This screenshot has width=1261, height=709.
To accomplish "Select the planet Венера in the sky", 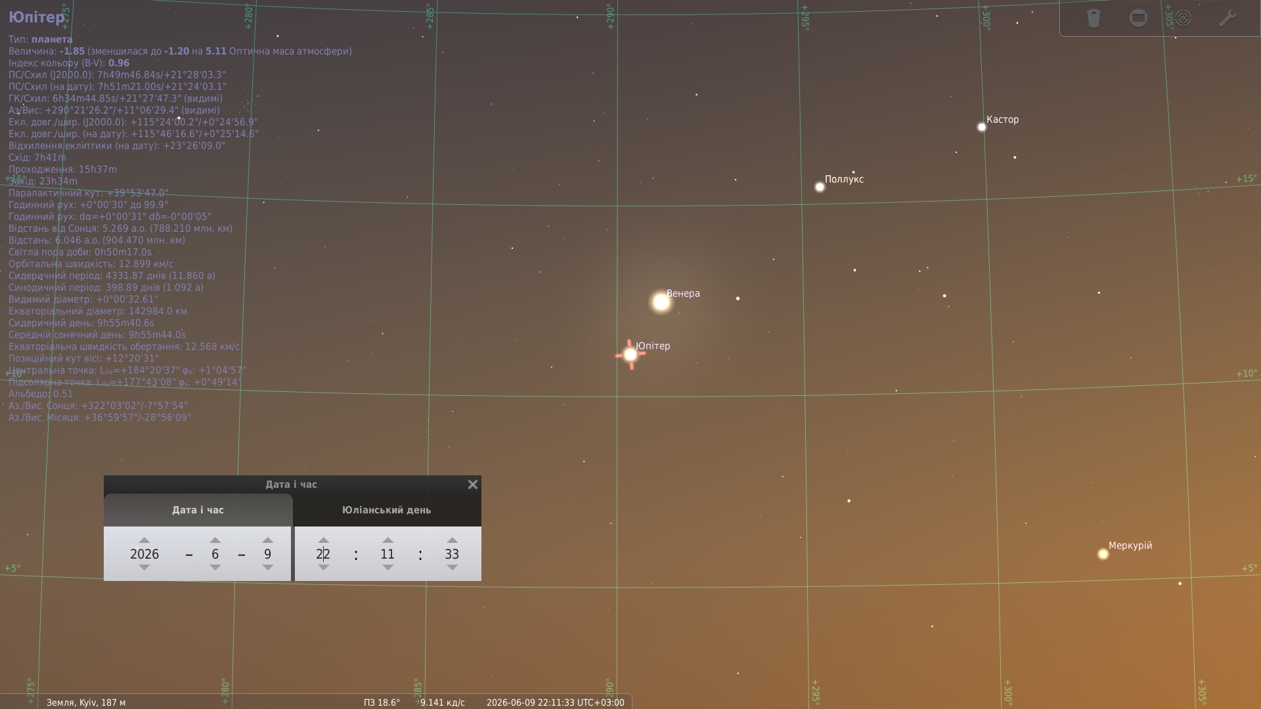I will pyautogui.click(x=661, y=302).
